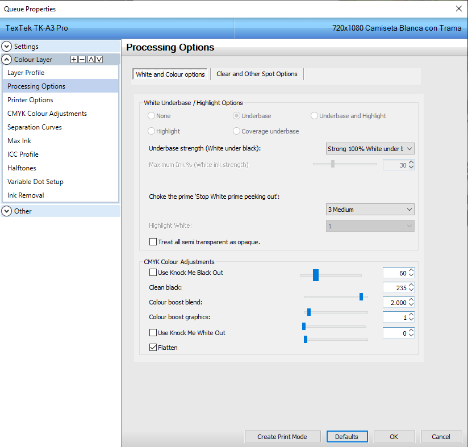This screenshot has width=468, height=447.
Task: Click the Cancel button
Action: coord(441,437)
